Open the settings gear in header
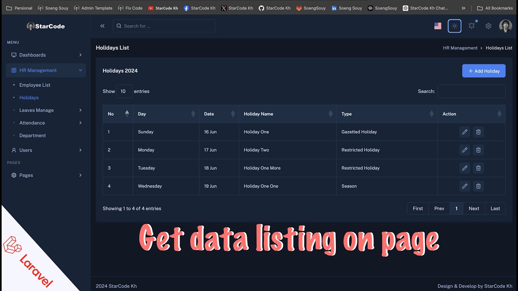Viewport: 518px width, 291px height. (x=488, y=26)
